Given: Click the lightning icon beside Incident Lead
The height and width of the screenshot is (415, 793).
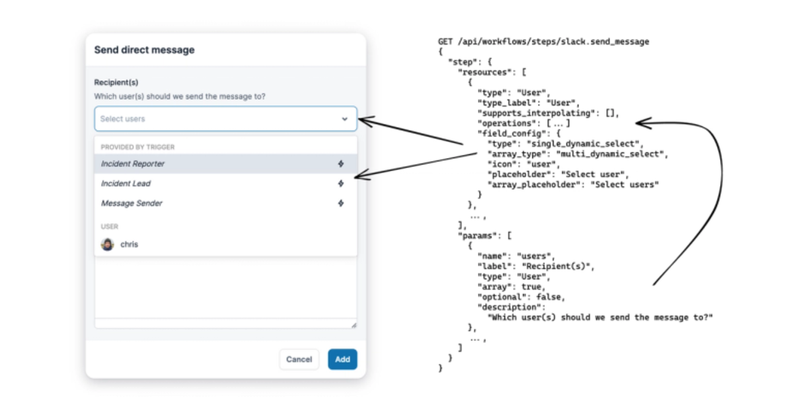Looking at the screenshot, I should pos(341,183).
